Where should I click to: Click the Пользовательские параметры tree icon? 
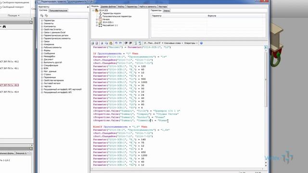tap(100, 16)
